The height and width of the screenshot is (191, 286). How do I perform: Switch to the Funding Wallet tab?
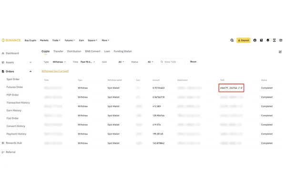[123, 52]
